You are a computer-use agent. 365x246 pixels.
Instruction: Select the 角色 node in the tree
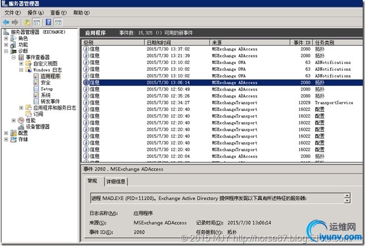(x=23, y=38)
